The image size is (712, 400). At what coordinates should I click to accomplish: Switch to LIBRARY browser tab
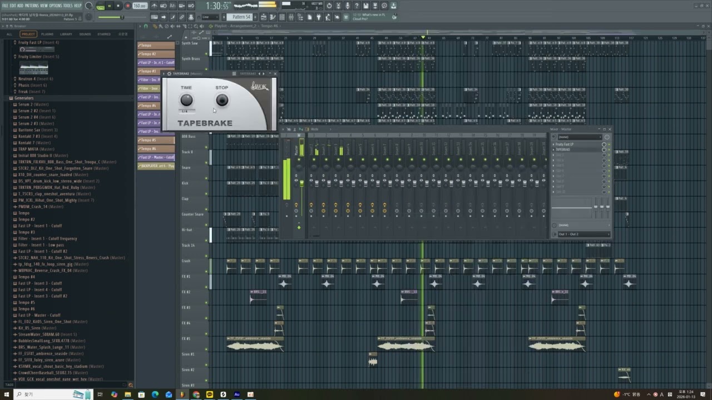pos(66,34)
